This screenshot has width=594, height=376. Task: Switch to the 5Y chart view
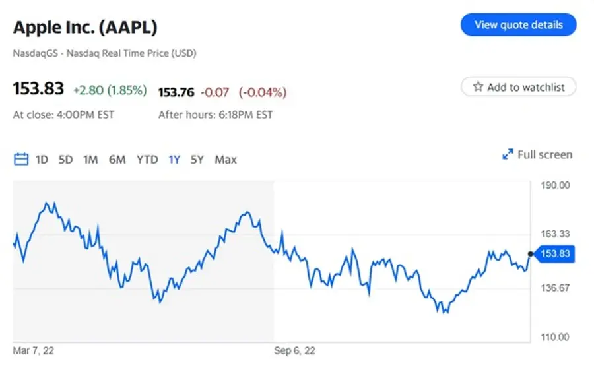point(197,159)
